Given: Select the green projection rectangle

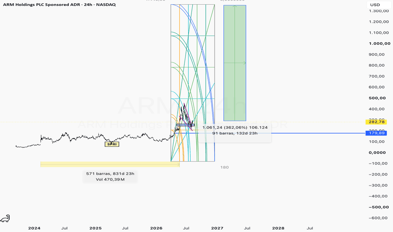Looking at the screenshot, I should (x=235, y=63).
